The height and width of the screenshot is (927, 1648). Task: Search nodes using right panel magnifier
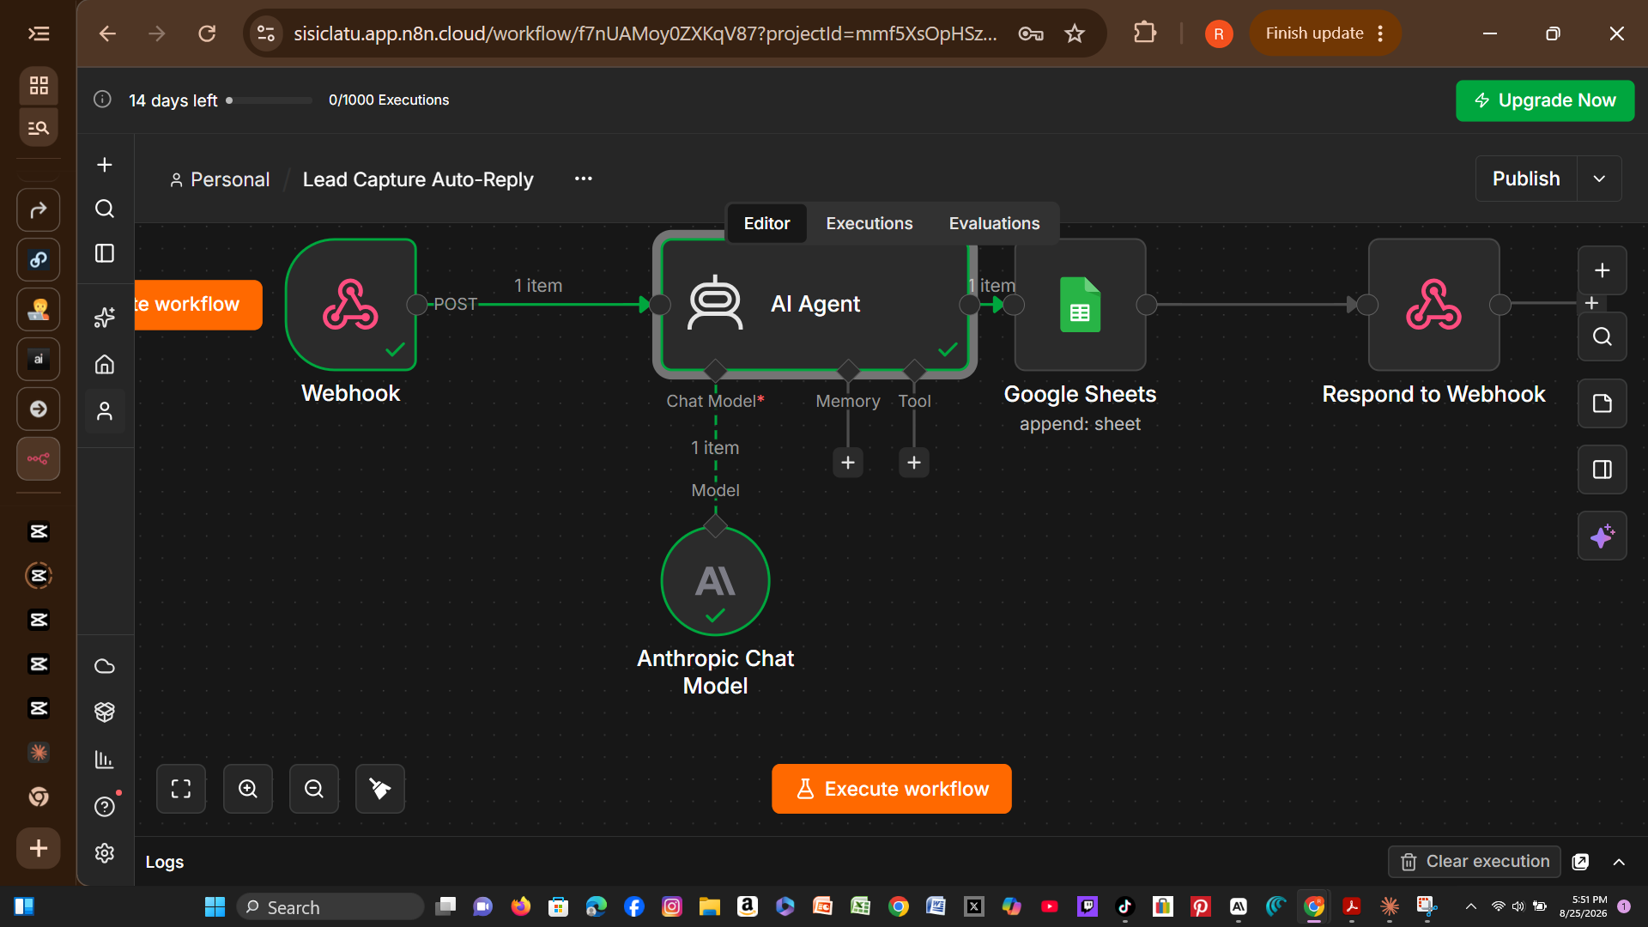pyautogui.click(x=1602, y=336)
